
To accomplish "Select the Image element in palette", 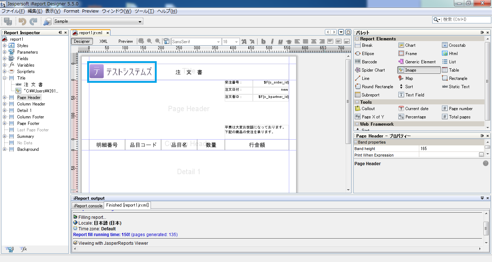I will click(x=419, y=70).
